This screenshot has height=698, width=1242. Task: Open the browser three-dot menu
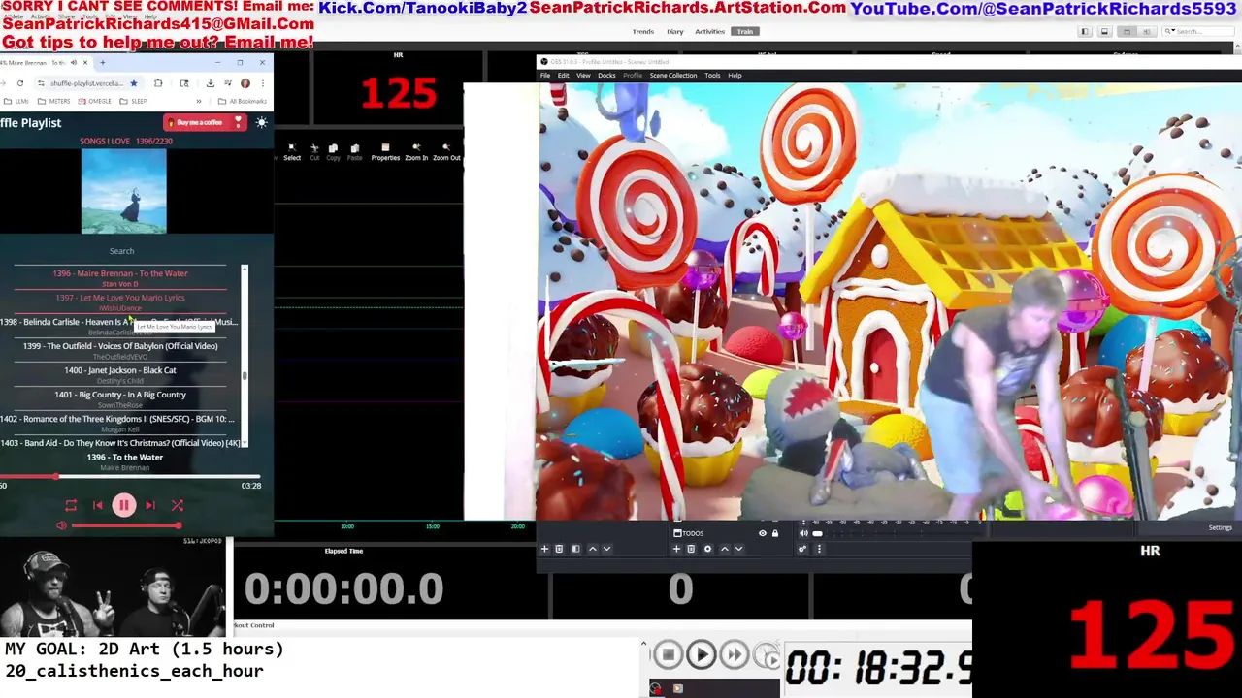click(x=262, y=83)
